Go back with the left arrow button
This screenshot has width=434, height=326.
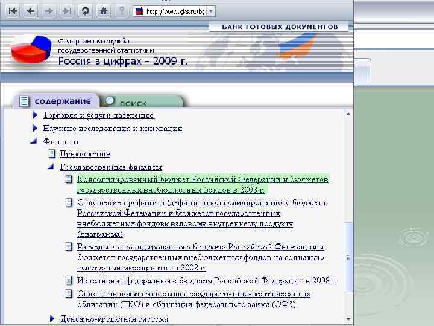click(x=31, y=11)
